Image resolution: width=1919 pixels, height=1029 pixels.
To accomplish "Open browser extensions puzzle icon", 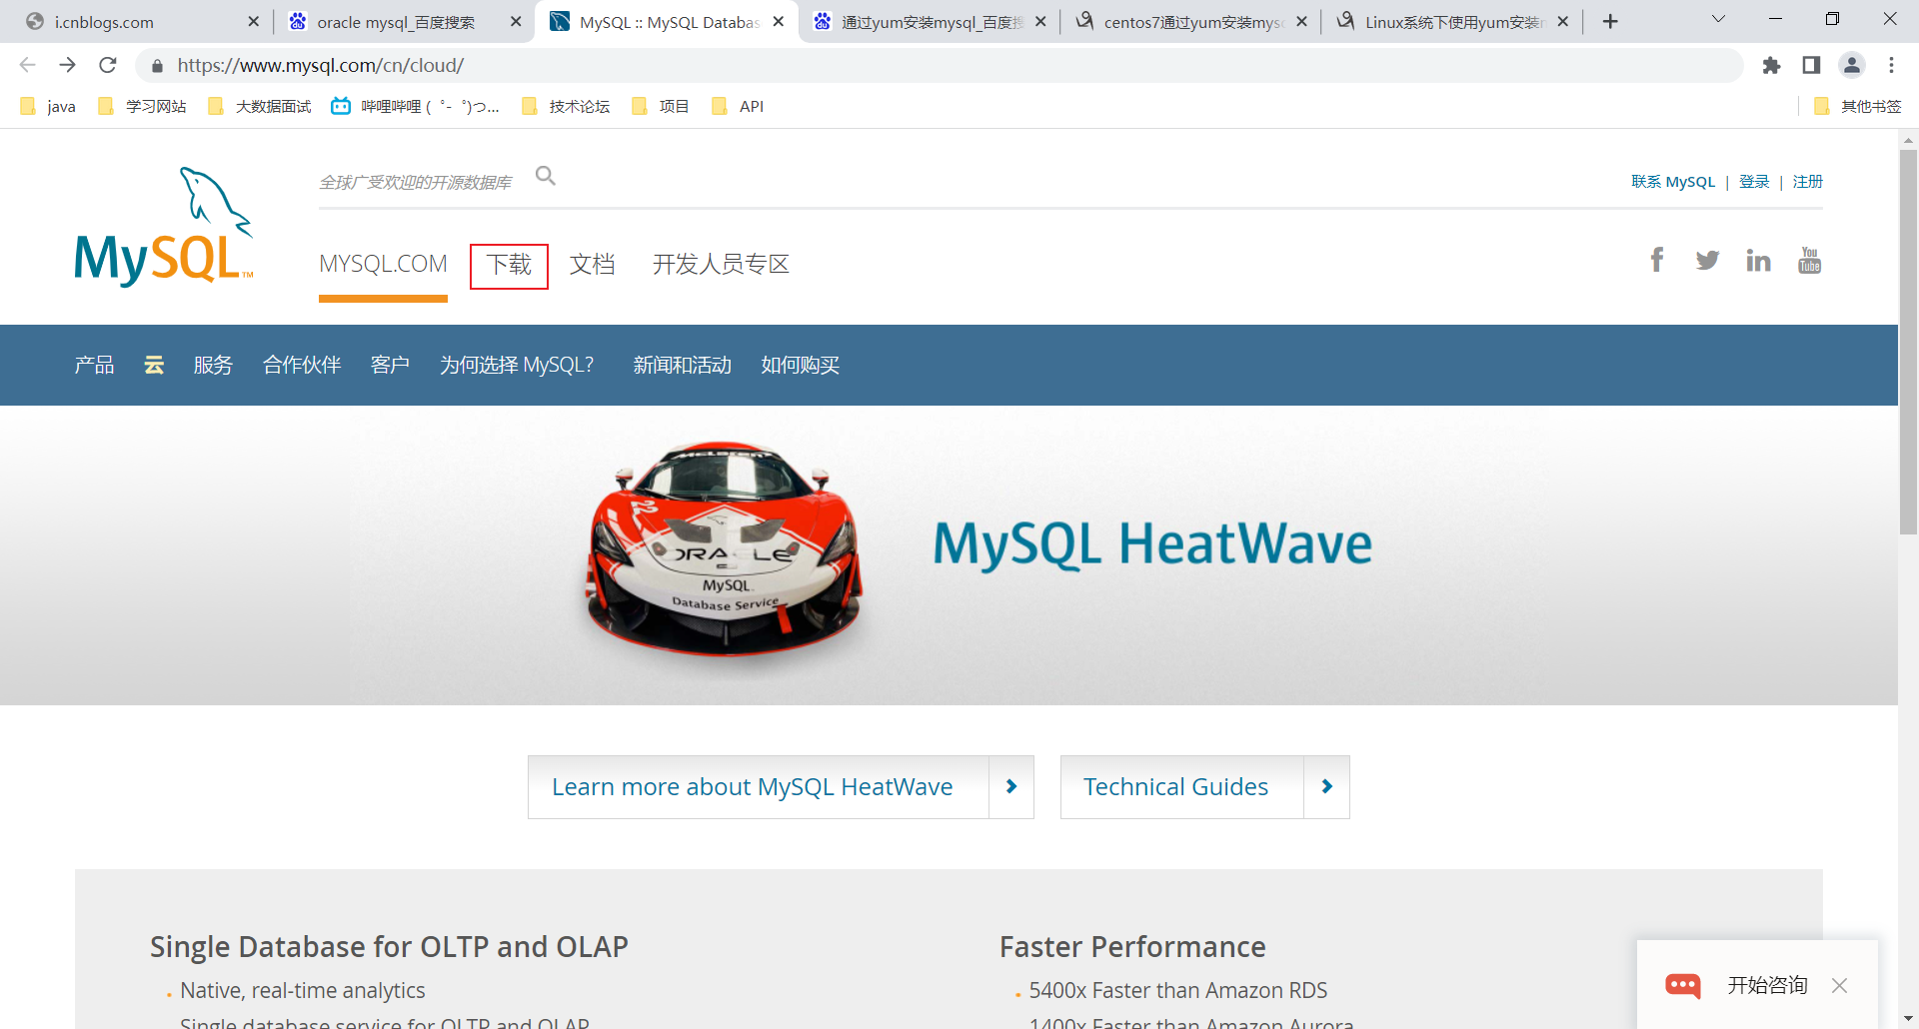I will tap(1771, 65).
